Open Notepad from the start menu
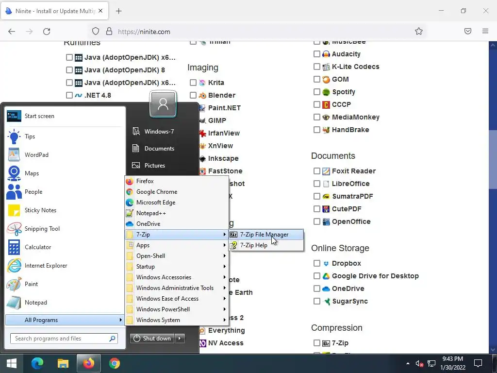The image size is (497, 373). tap(65, 303)
